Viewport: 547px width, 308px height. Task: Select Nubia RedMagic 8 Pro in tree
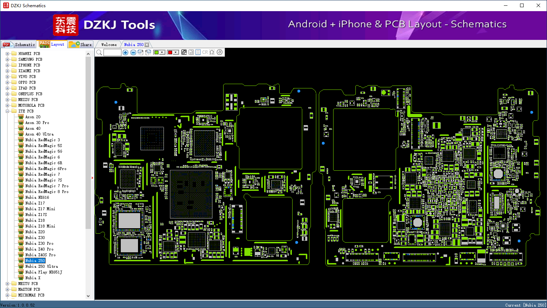pos(47,192)
